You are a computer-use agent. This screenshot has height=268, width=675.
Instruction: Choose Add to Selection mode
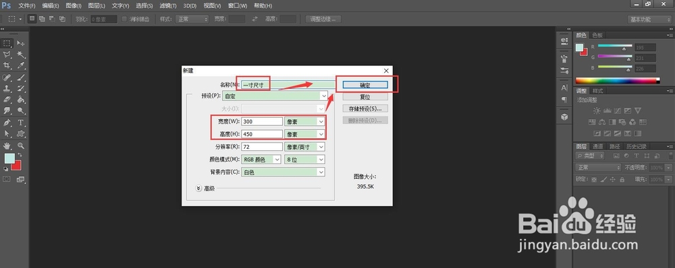pyautogui.click(x=42, y=19)
